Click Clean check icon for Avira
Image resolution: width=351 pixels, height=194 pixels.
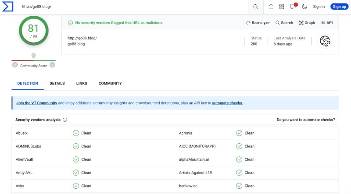[x=76, y=186]
